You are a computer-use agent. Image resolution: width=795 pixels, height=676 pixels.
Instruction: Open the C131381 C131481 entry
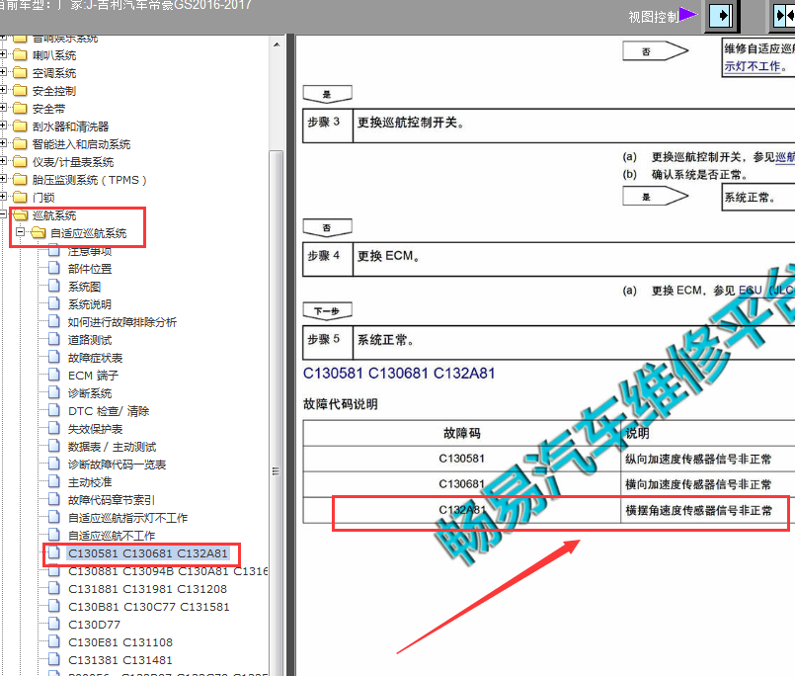tap(120, 660)
